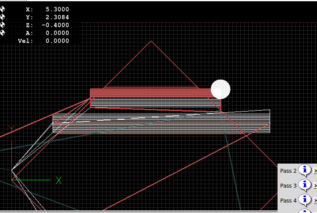Image resolution: width=317 pixels, height=213 pixels.
Task: Click the A axis homed indicator icon
Action: pos(2,33)
